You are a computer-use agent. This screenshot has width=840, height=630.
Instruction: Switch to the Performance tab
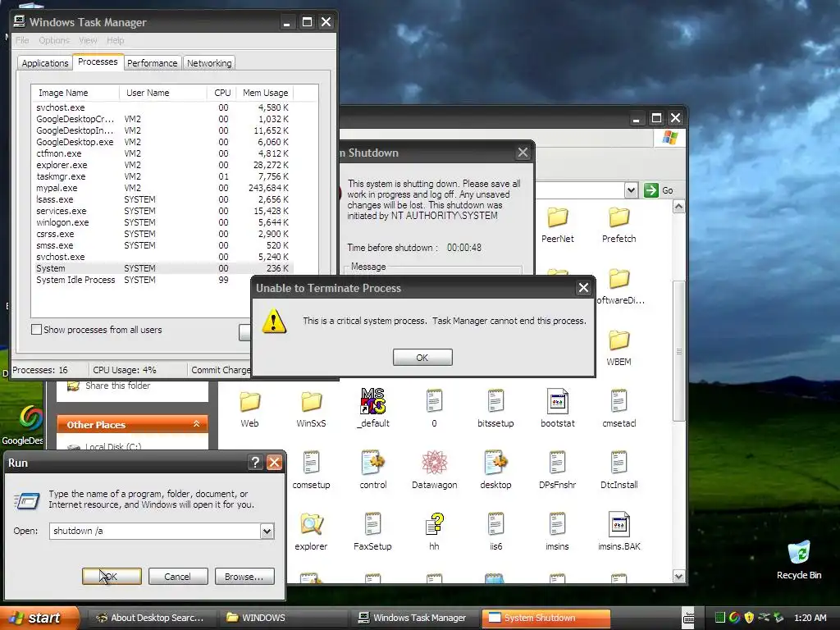click(152, 63)
